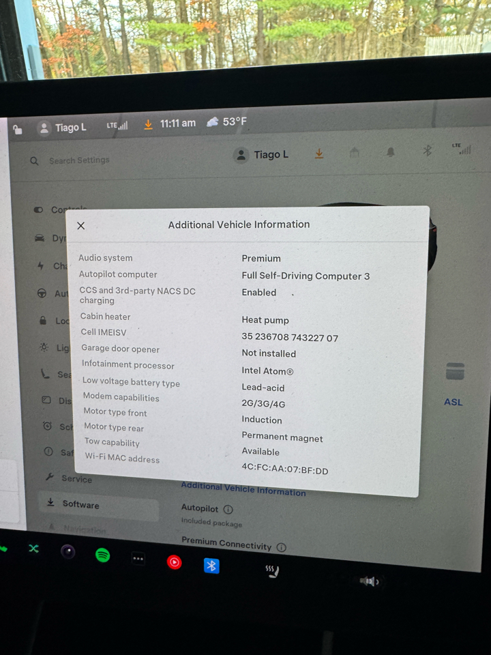Open the Additional Vehicle Information link
The image size is (491, 655).
243,489
